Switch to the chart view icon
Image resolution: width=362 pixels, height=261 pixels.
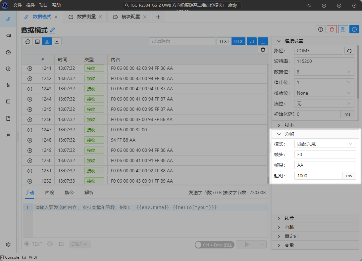(x=57, y=42)
